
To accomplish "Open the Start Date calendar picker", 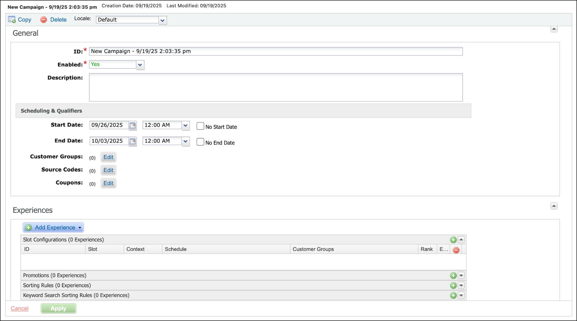I will [x=133, y=125].
